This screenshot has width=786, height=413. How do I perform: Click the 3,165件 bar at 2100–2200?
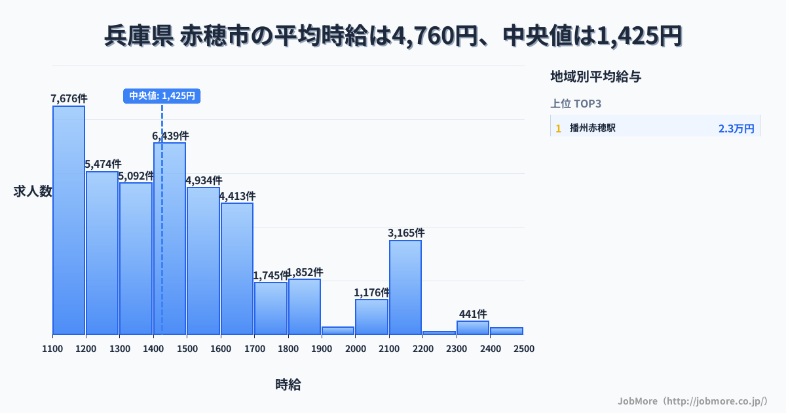(x=405, y=287)
